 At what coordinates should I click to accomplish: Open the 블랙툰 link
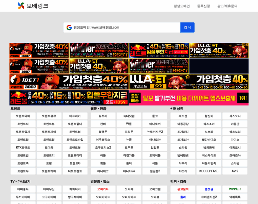[x=103, y=132]
